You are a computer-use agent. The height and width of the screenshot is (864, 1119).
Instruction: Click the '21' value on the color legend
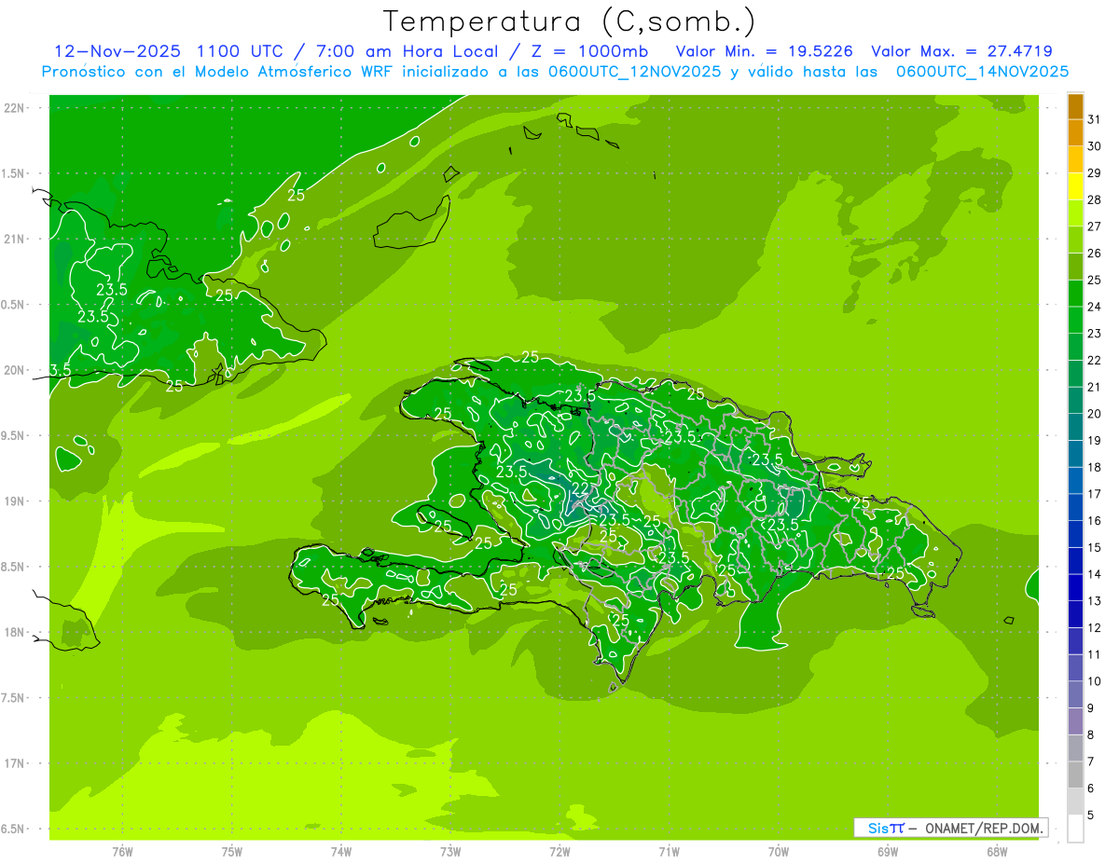click(x=1094, y=387)
